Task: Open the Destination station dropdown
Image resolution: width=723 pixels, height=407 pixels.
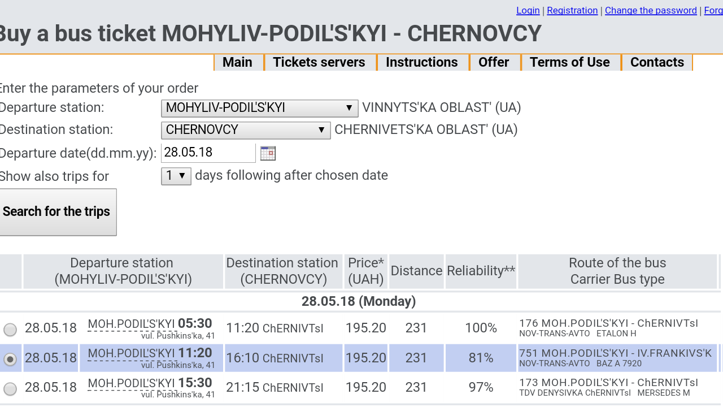Action: pos(246,130)
